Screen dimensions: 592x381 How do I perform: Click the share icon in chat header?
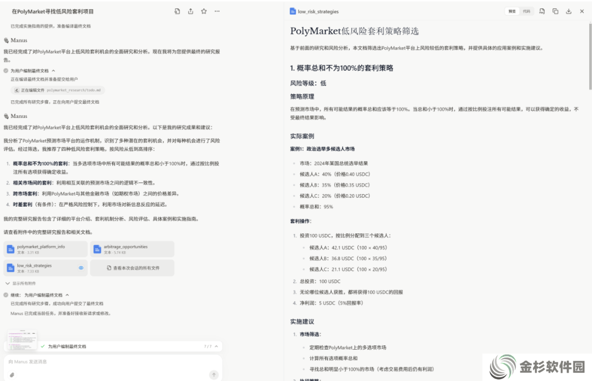click(191, 12)
